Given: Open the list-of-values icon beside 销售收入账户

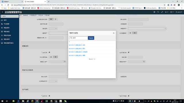Looking at the screenshot, I should [x=65, y=62].
